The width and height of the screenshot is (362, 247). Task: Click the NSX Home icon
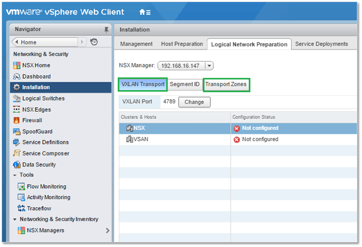click(x=17, y=65)
